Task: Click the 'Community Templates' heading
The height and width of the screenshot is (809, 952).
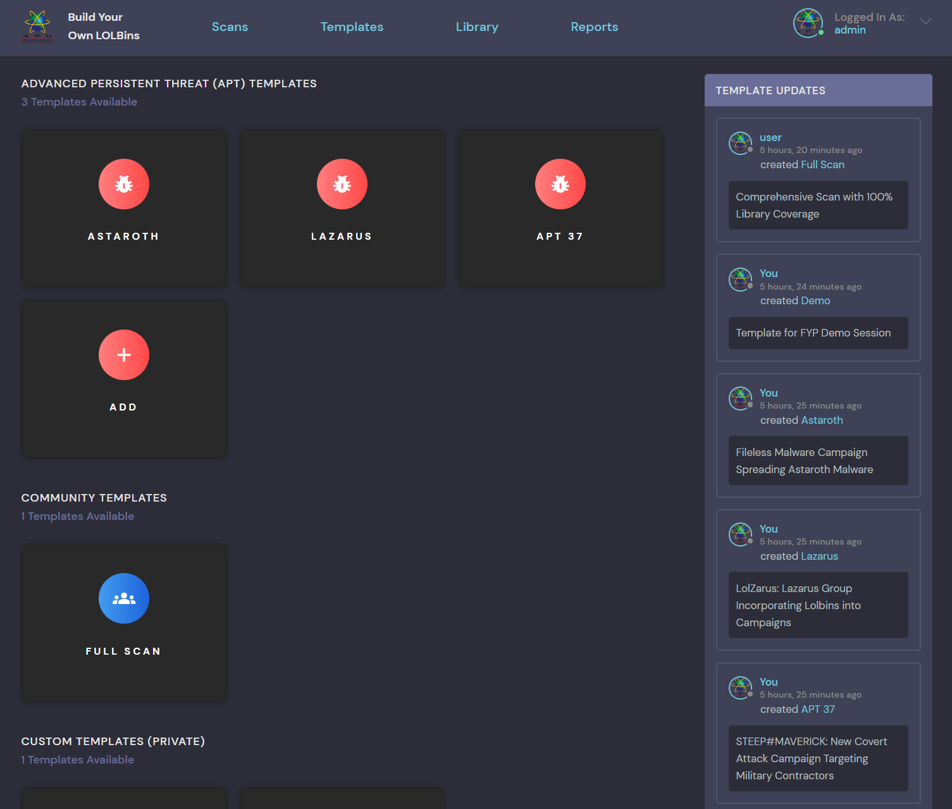Action: [x=94, y=498]
